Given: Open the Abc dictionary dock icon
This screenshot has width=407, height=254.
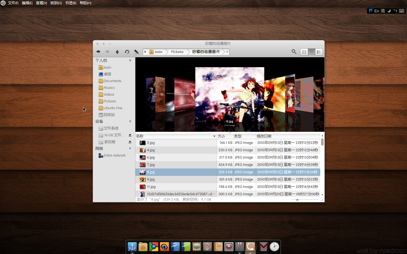Looking at the screenshot, I should click(218, 247).
